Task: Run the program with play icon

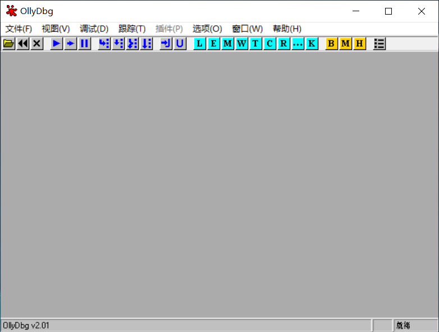Action: 56,44
